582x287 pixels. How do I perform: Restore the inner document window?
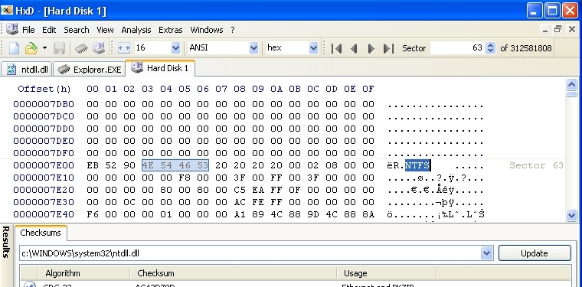tap(557, 30)
